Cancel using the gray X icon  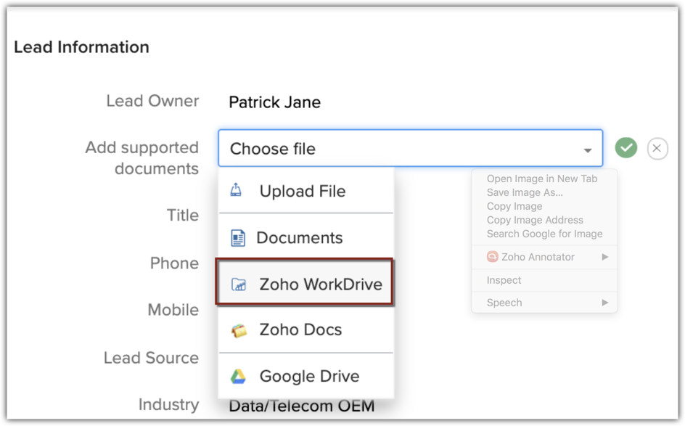pyautogui.click(x=657, y=149)
